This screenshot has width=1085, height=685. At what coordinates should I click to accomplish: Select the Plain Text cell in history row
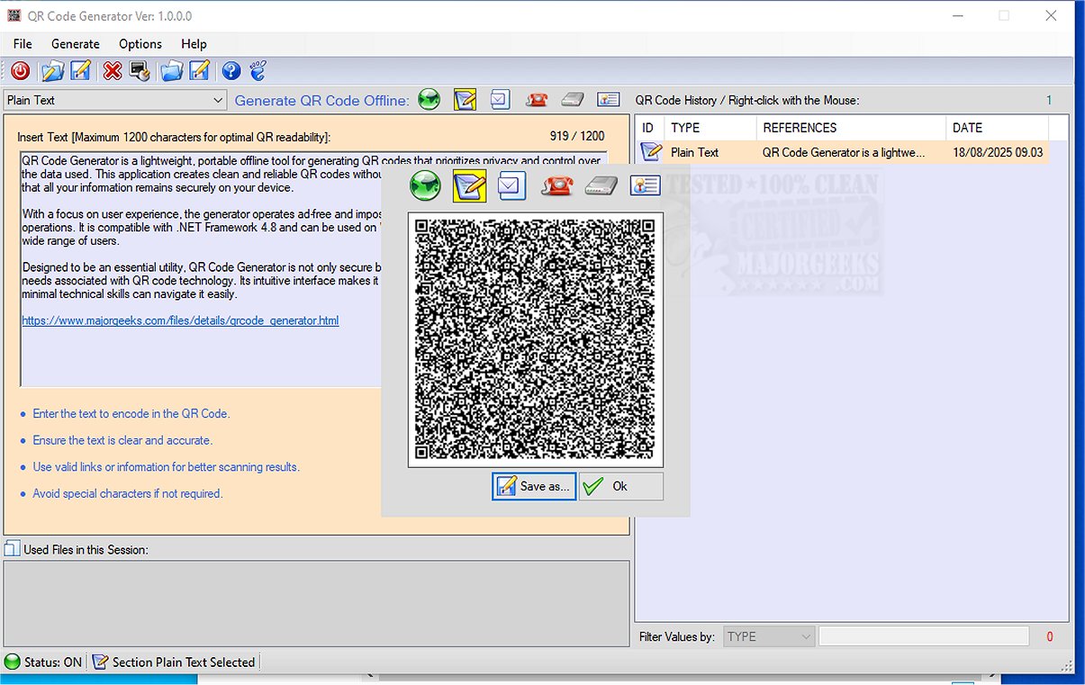(x=695, y=152)
